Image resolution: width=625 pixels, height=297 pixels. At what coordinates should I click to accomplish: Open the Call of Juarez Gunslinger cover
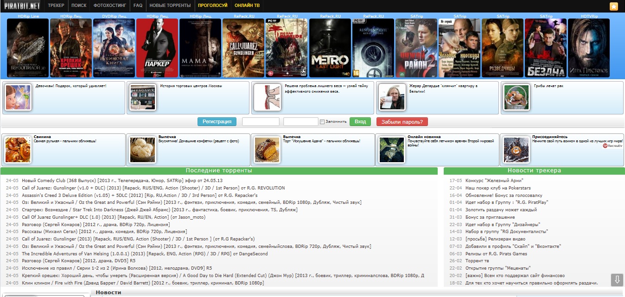[243, 48]
